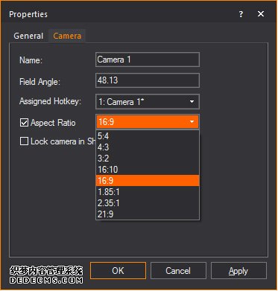Select the Camera tab
This screenshot has width=278, height=291.
[x=67, y=36]
